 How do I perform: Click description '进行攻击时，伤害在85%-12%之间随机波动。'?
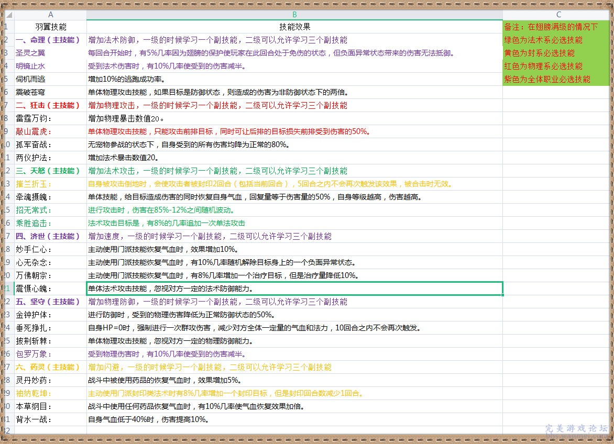294,210
